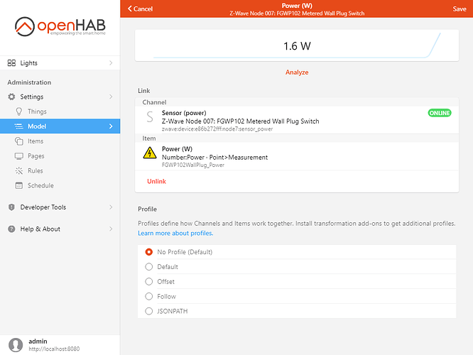Select the JSONPATH profile radio button
The width and height of the screenshot is (473, 355).
click(149, 311)
